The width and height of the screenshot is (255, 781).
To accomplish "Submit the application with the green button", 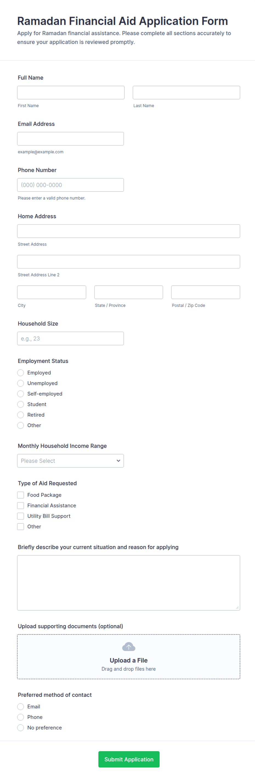I will pos(129,759).
